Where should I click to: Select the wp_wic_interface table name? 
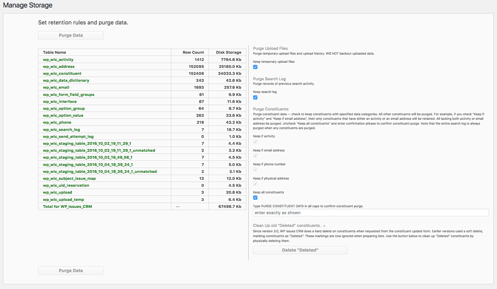pyautogui.click(x=60, y=102)
